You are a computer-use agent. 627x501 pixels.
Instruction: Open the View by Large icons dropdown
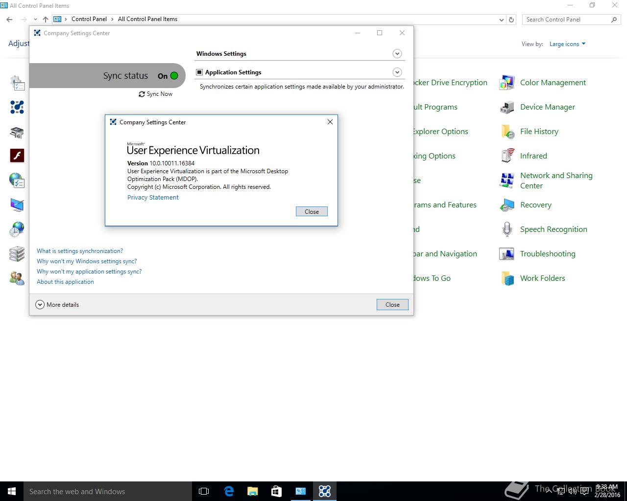567,44
